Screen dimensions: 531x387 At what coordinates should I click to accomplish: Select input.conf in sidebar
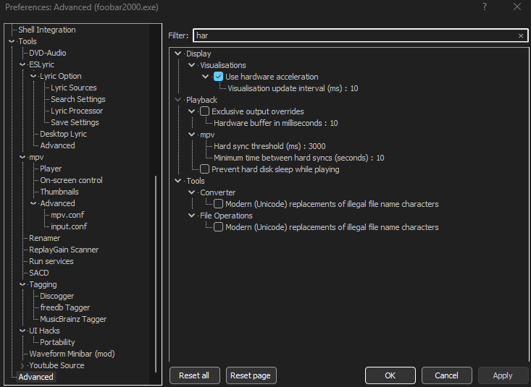[69, 226]
